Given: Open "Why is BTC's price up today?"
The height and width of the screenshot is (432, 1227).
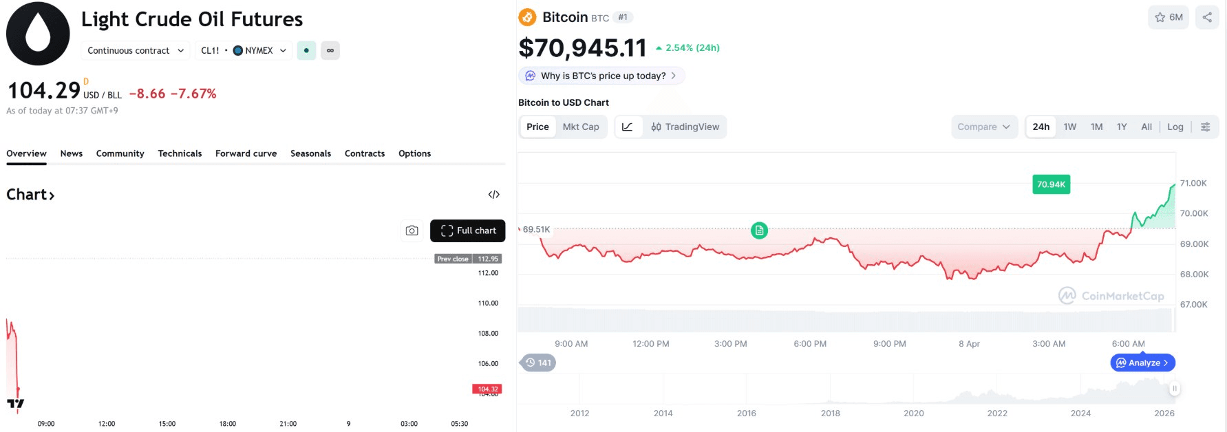Looking at the screenshot, I should pos(600,76).
